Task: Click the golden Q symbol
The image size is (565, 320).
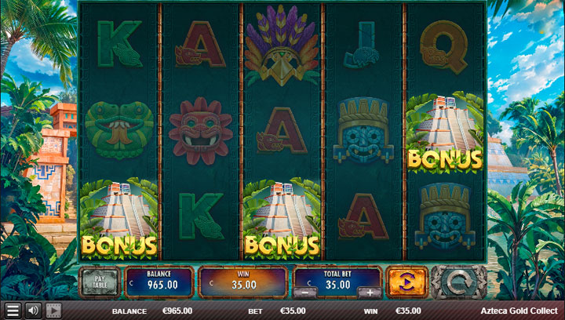Action: pyautogui.click(x=443, y=47)
